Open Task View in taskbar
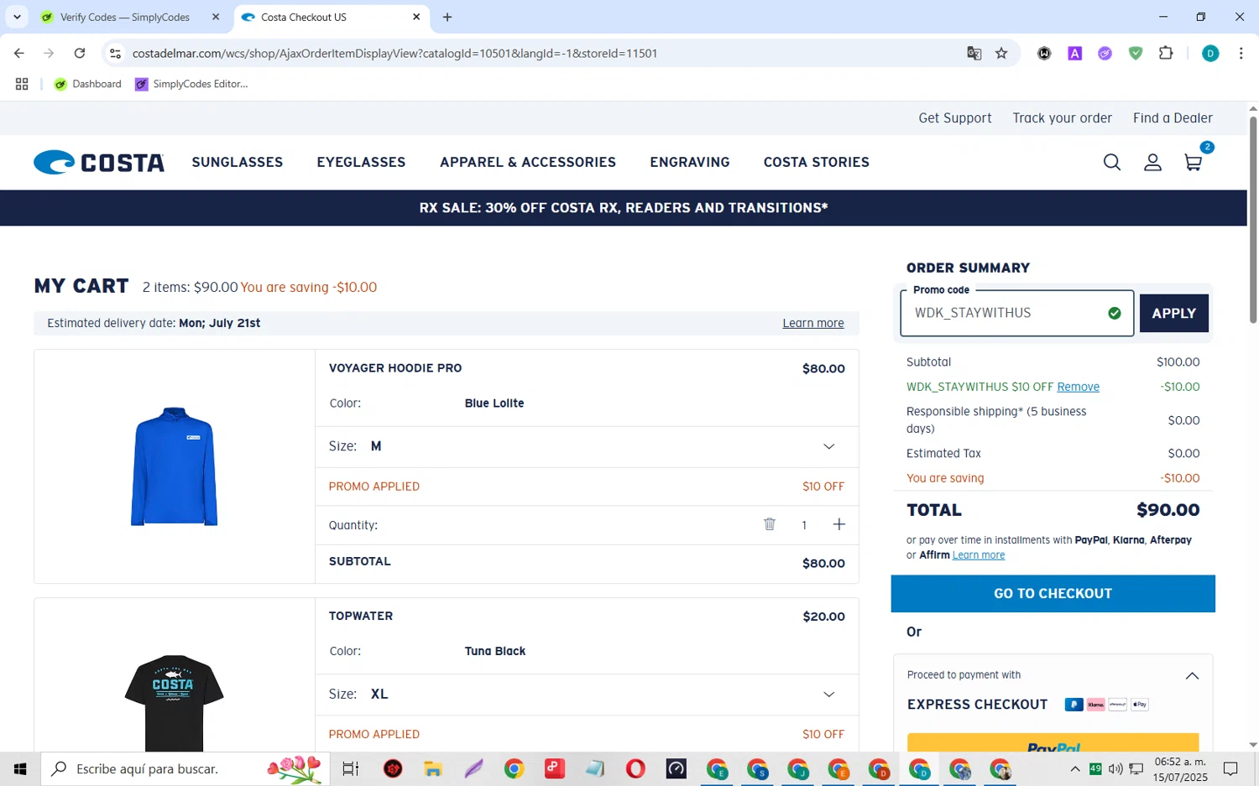 pyautogui.click(x=350, y=768)
